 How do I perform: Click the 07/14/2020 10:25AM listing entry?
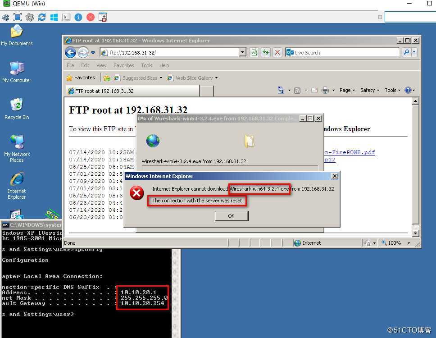[101, 152]
